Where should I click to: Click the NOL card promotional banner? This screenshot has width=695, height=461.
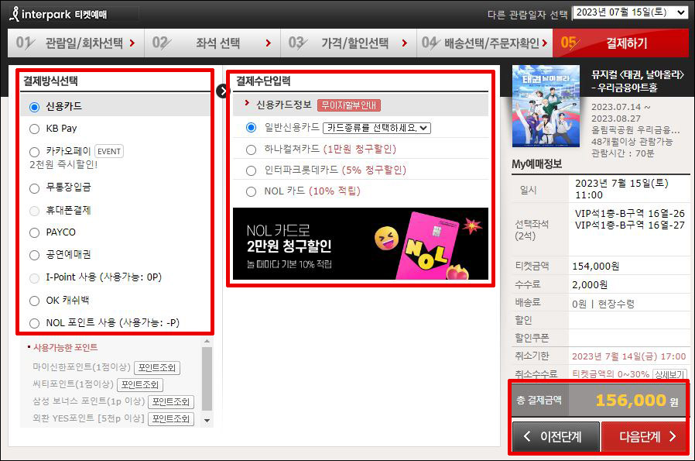[x=361, y=243]
